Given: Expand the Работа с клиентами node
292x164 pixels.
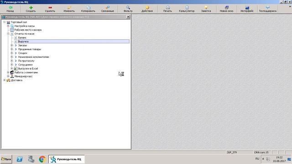Looking at the screenshot, I should click(x=8, y=72).
